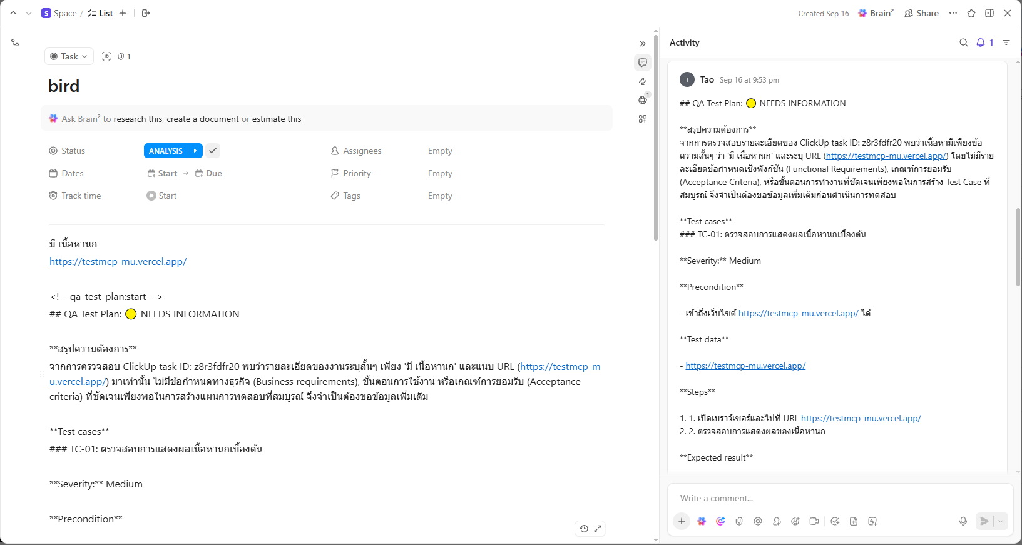This screenshot has width=1022, height=545.
Task: Collapse the activity sidebar with double chevron
Action: [643, 44]
